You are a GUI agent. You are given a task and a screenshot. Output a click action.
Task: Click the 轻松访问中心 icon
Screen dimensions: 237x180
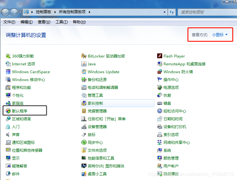pyautogui.click(x=160, y=111)
